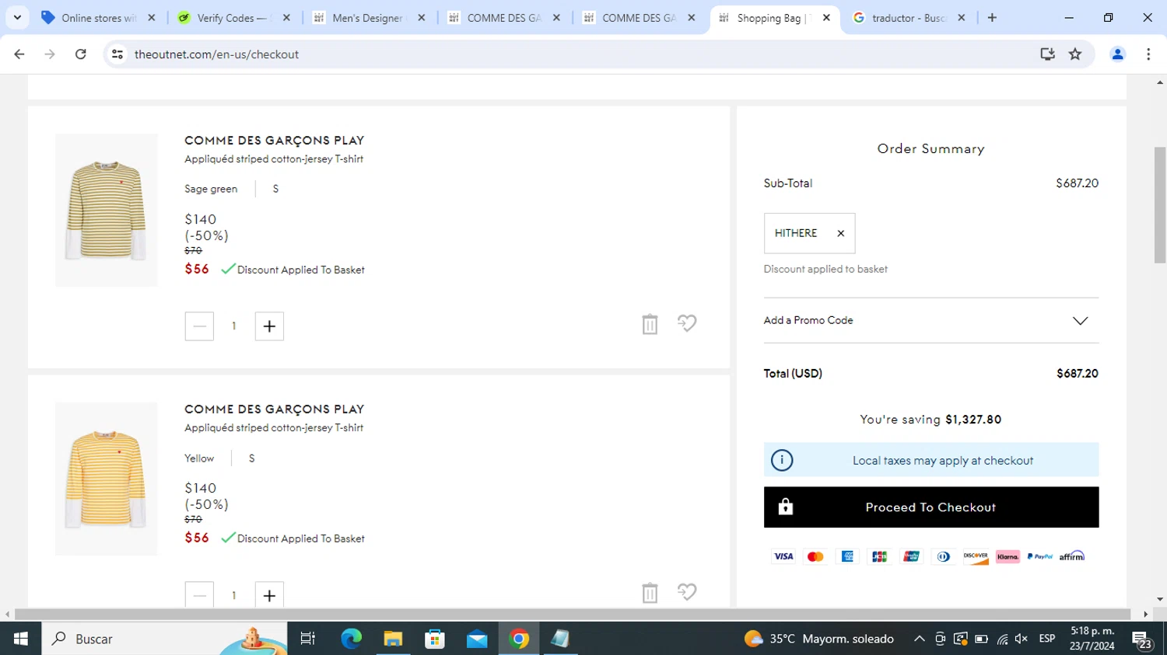Remove the HITHERE promo code
The width and height of the screenshot is (1167, 655).
pos(840,233)
